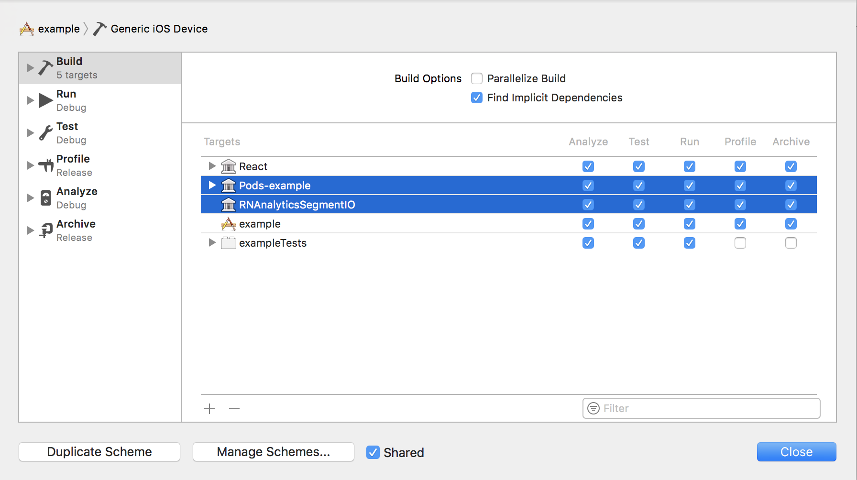This screenshot has width=857, height=480.
Task: Expand the React target row
Action: [212, 166]
